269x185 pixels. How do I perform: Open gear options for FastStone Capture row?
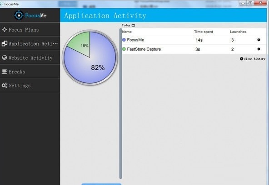[259, 49]
